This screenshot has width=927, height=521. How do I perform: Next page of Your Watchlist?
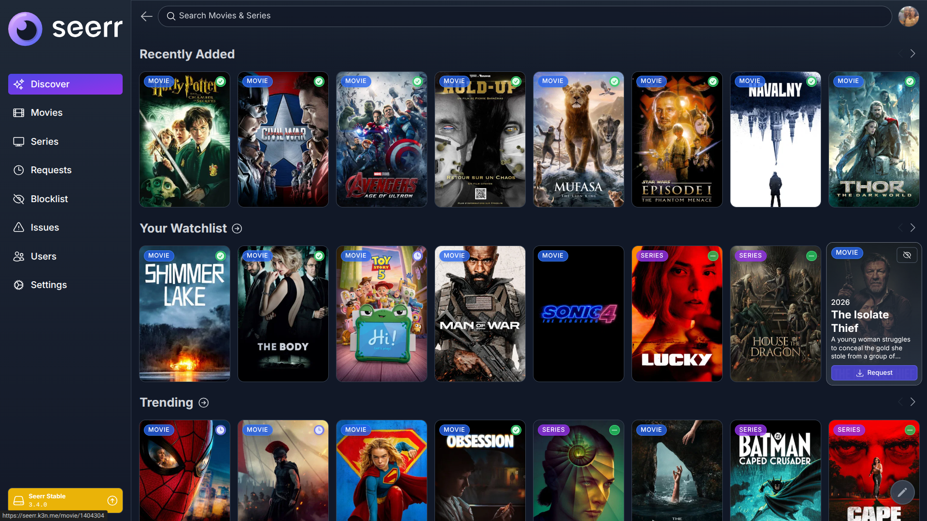tap(913, 228)
